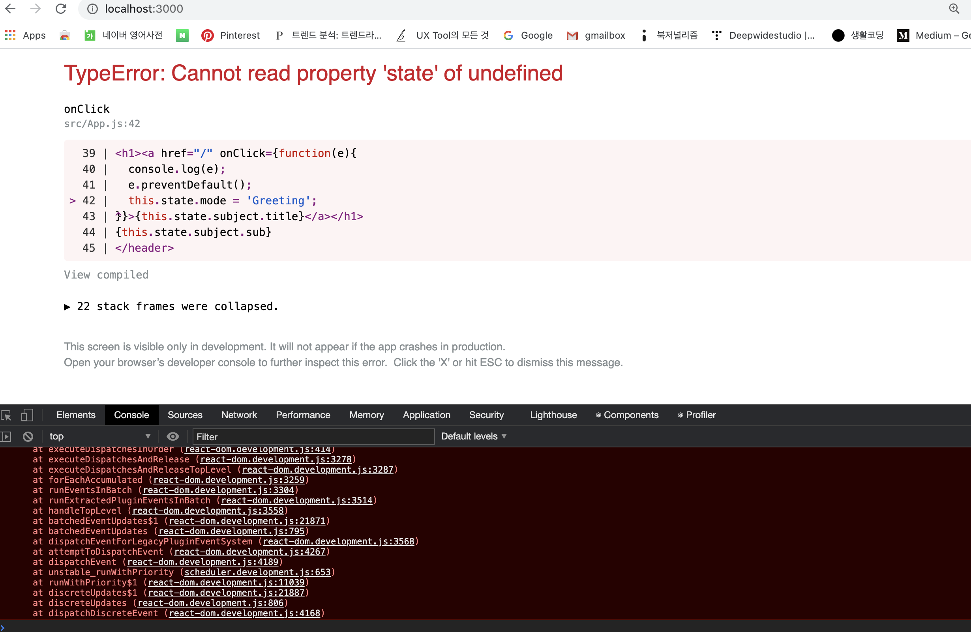Open scheduler.development.js:653 source link

click(257, 572)
